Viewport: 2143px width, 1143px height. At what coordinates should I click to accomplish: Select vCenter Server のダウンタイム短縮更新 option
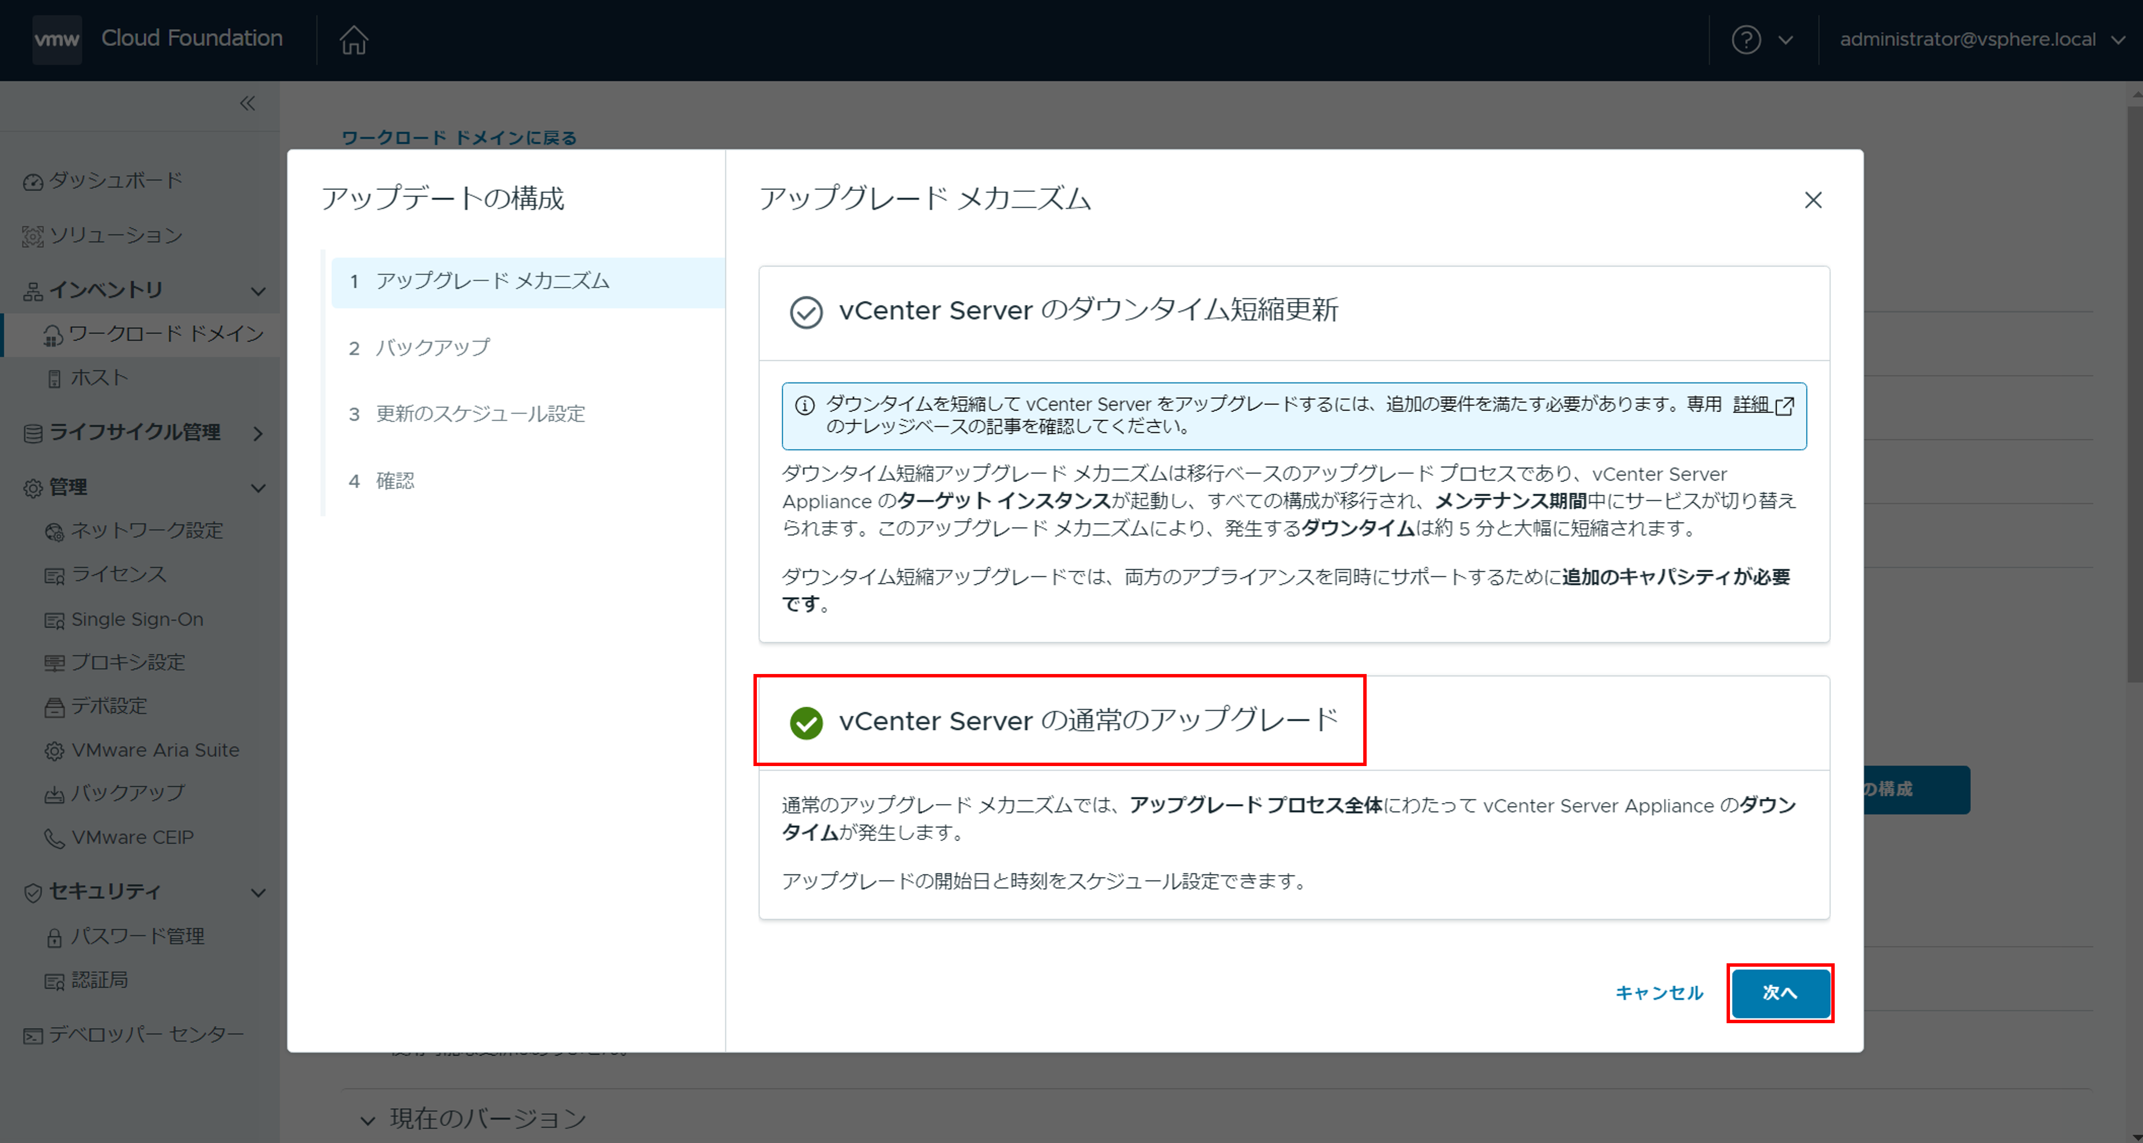point(805,312)
